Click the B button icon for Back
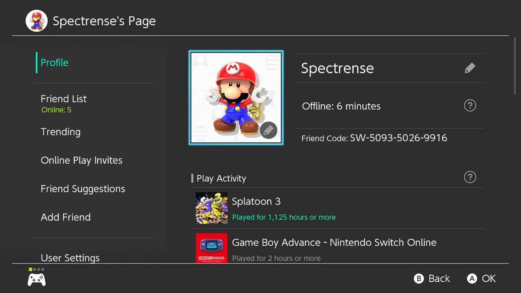The width and height of the screenshot is (521, 293). (419, 279)
